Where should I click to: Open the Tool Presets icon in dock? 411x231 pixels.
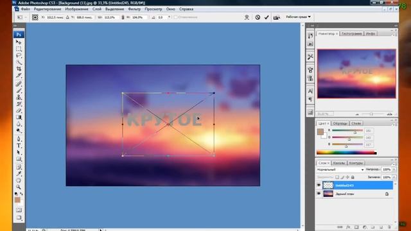coord(310,57)
